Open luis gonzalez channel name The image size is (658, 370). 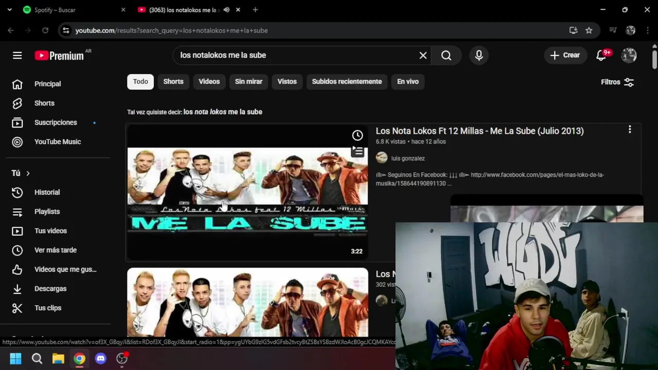pyautogui.click(x=408, y=158)
